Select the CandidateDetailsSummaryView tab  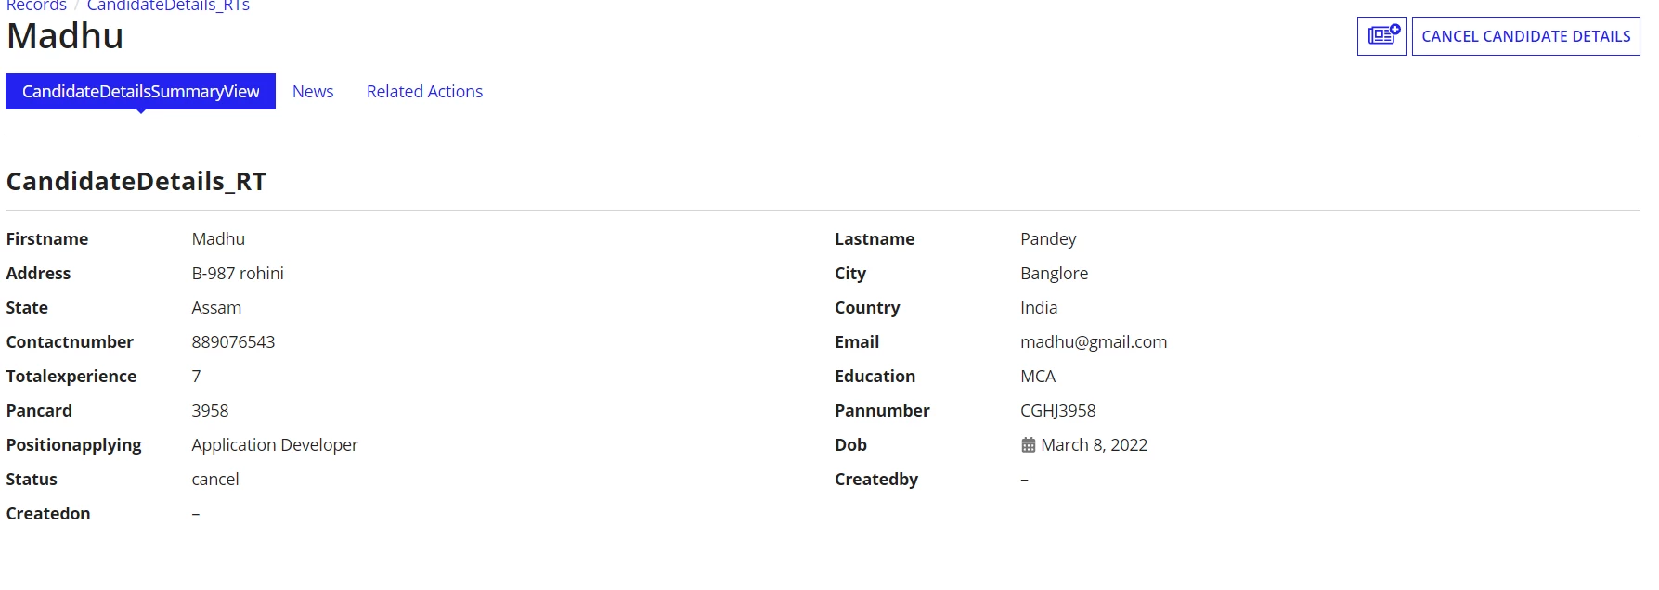coord(140,91)
